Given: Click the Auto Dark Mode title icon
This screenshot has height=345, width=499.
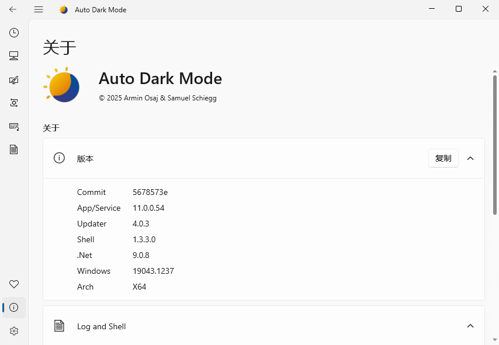Looking at the screenshot, I should (x=63, y=9).
